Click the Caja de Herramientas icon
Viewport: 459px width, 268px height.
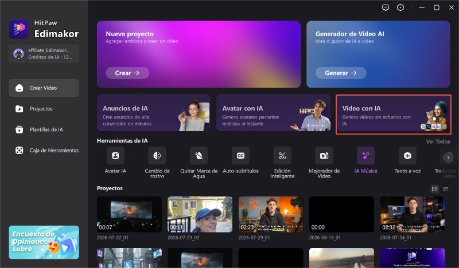[20, 151]
